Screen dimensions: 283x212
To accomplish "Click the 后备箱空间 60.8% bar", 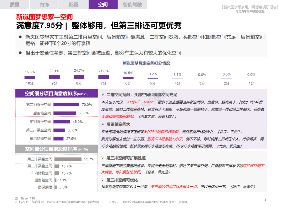I will point(64,113).
